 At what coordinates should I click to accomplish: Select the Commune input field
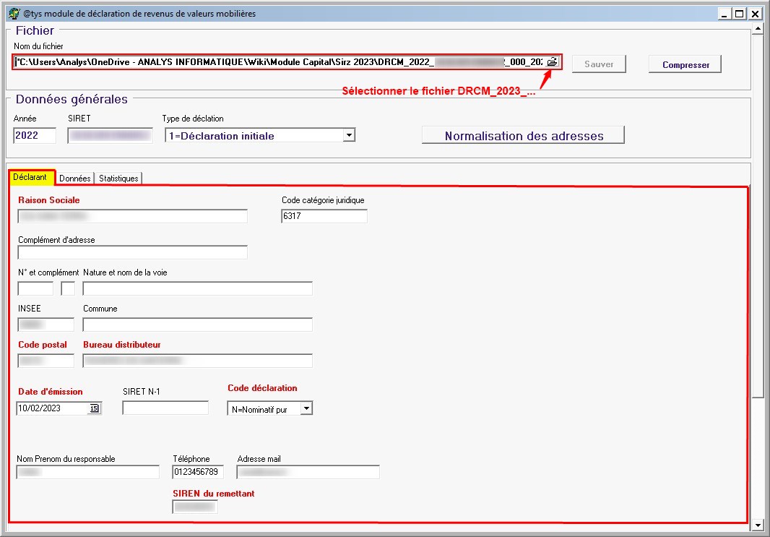click(197, 325)
